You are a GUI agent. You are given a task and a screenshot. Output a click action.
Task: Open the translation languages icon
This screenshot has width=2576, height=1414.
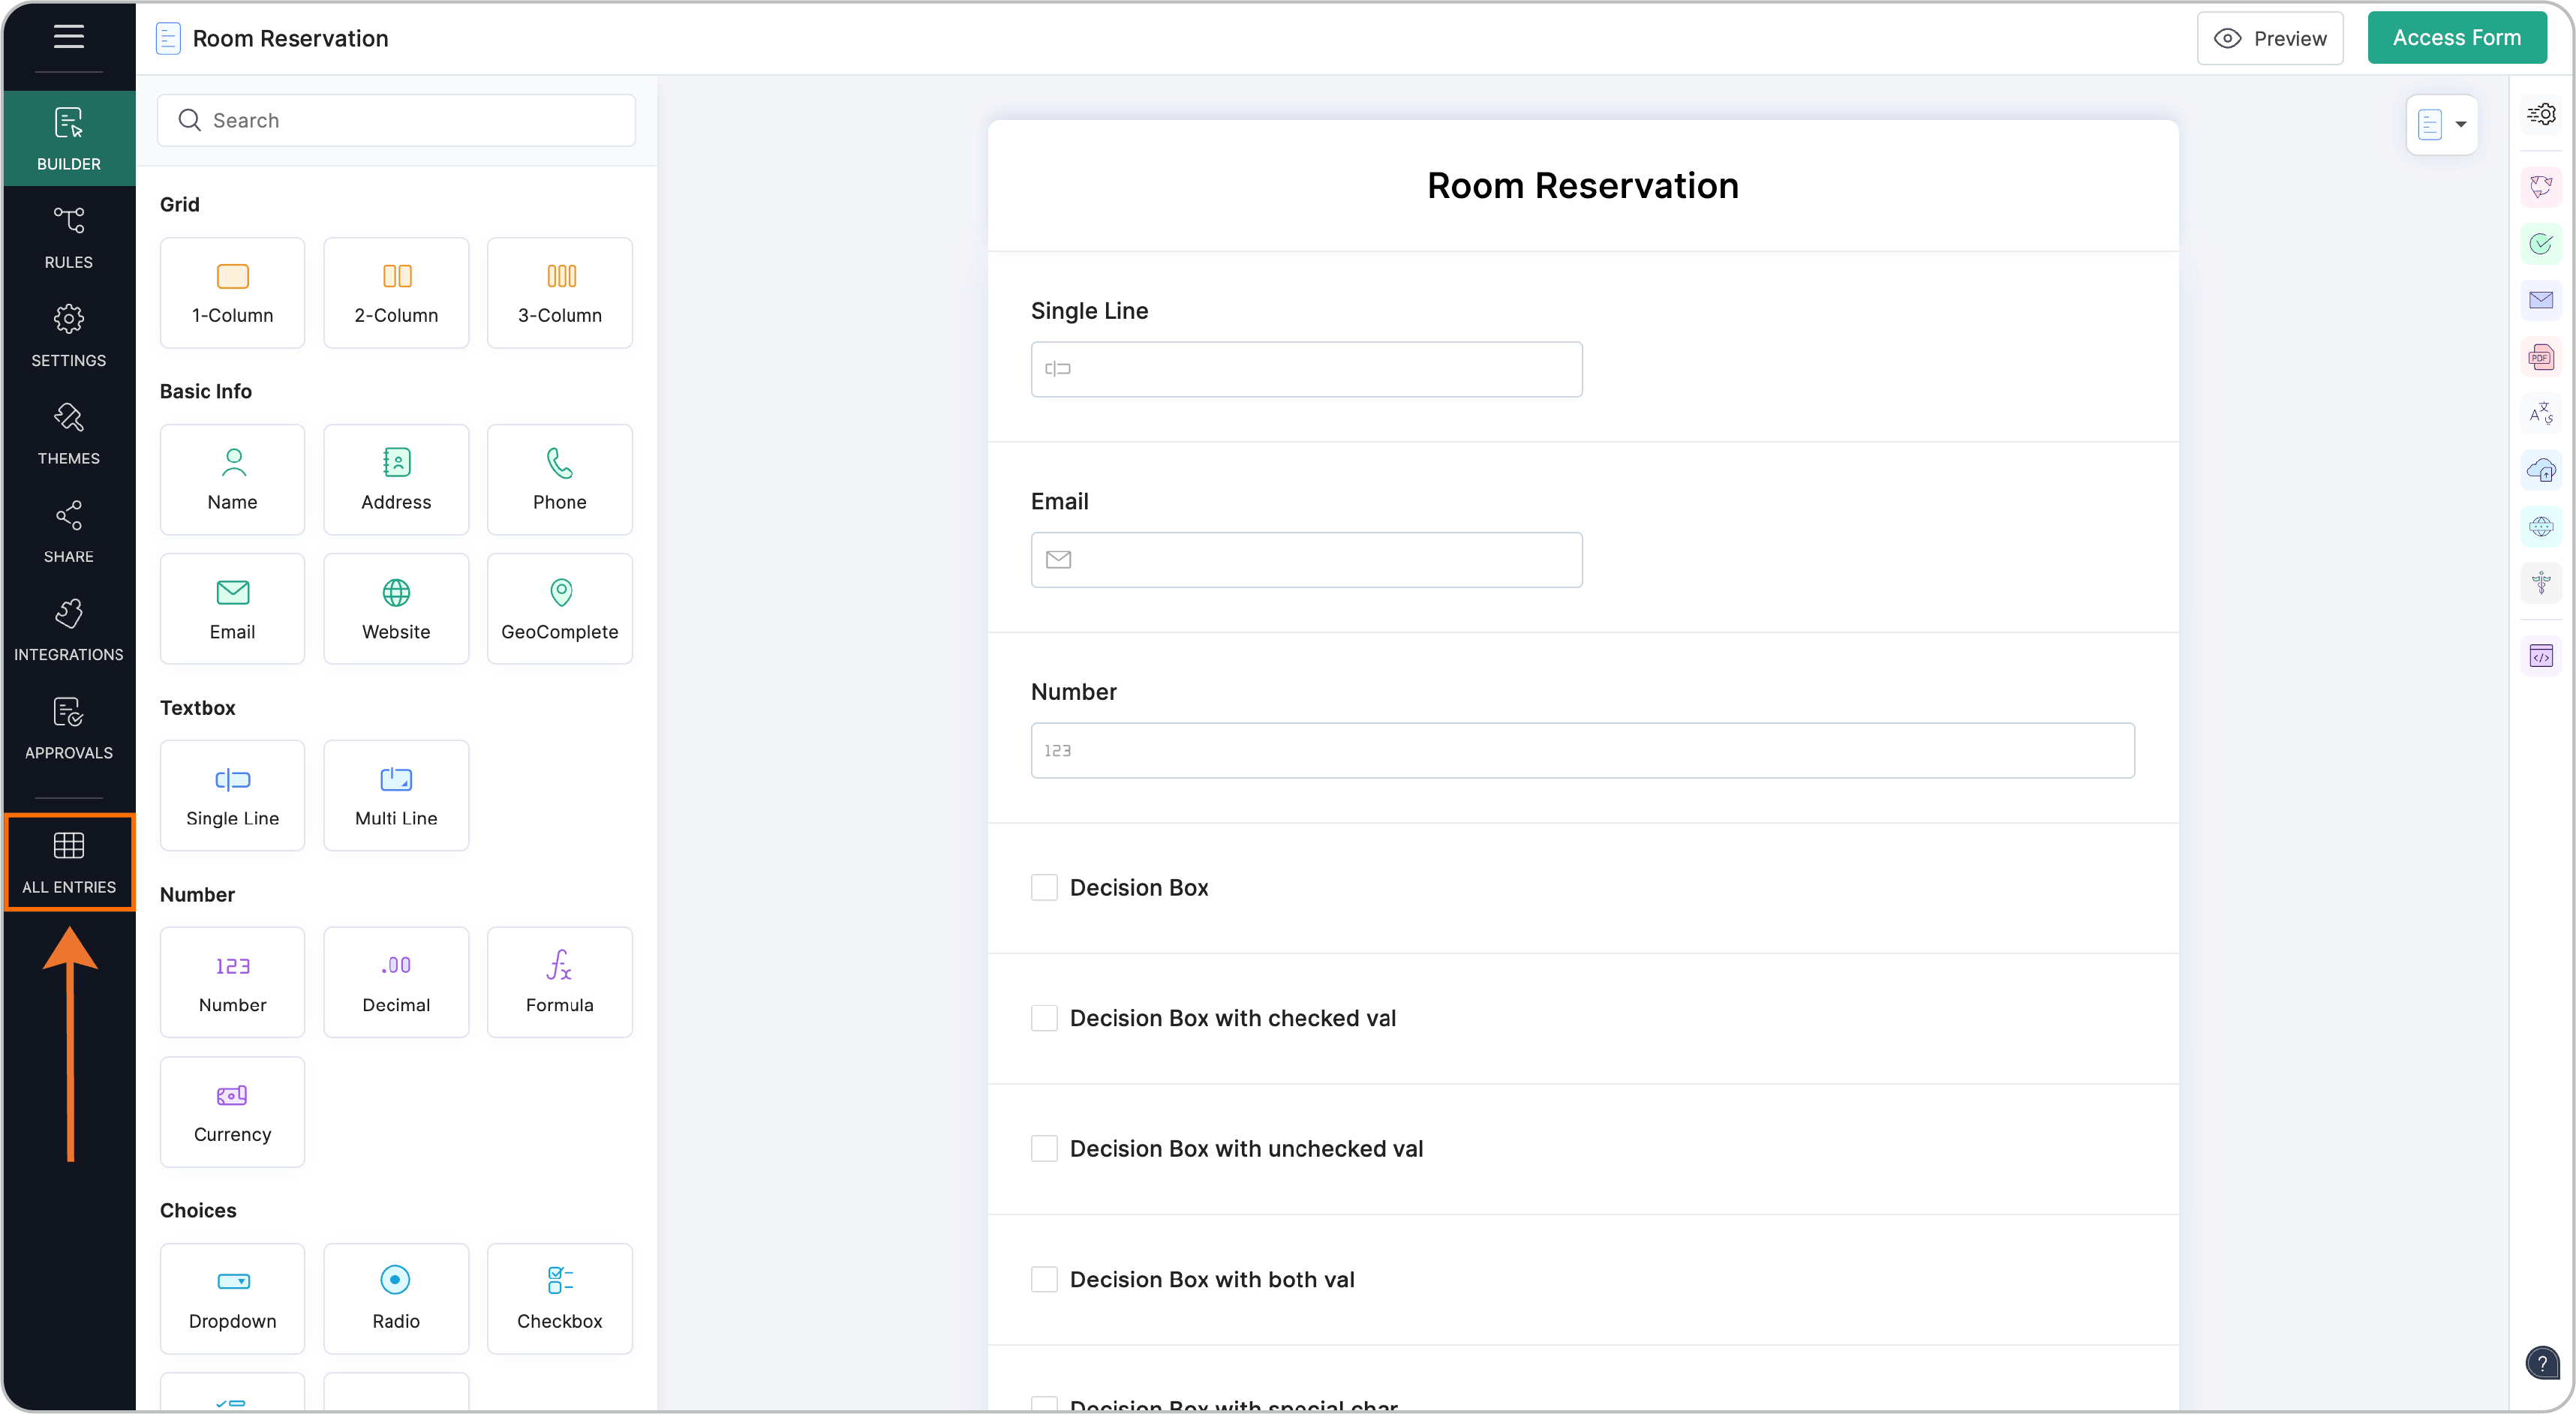pos(2540,413)
